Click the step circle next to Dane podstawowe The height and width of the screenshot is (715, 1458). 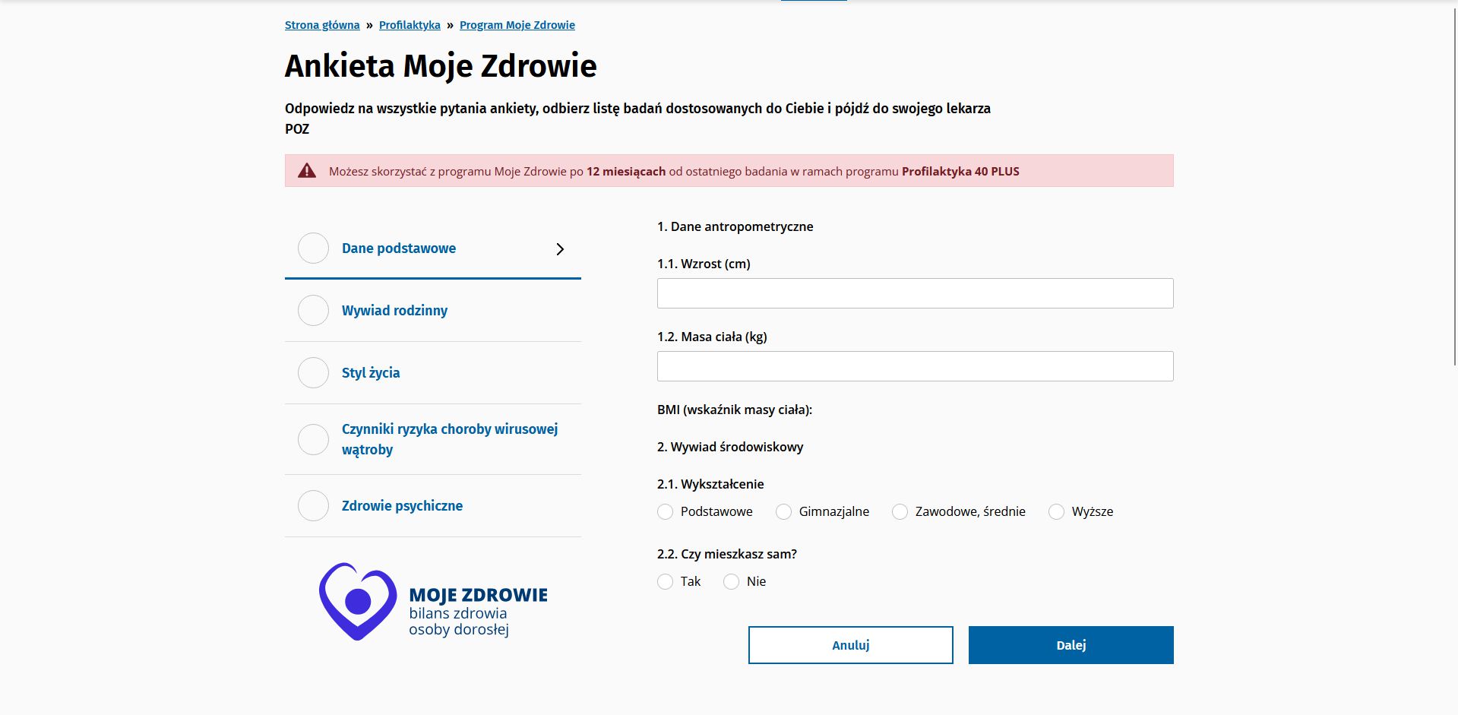coord(312,248)
